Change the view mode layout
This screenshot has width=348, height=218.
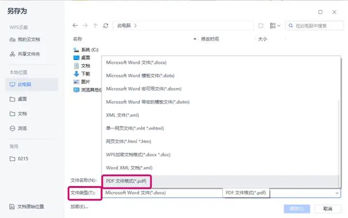(x=275, y=26)
